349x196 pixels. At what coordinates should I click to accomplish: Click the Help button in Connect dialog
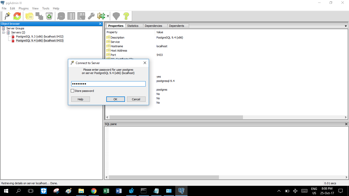[80, 99]
